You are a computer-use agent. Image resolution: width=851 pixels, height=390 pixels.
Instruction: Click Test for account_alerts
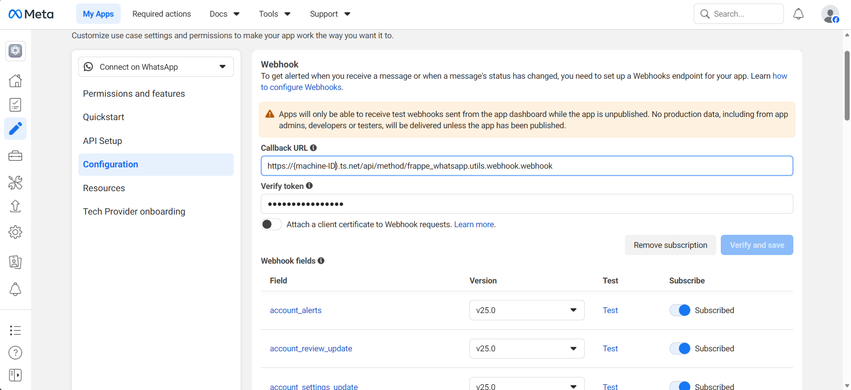point(610,310)
